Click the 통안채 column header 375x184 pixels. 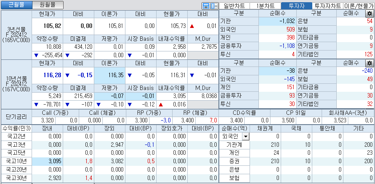click(x=328, y=129)
